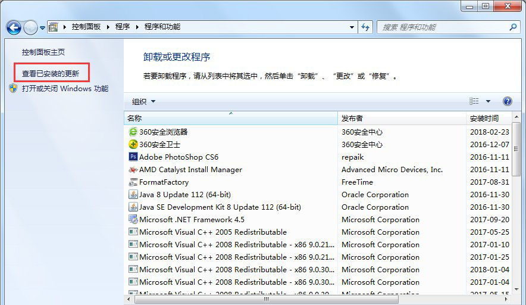Screen dimensions: 526x305
Task: Select 360安全卫士 entry
Action: pyautogui.click(x=159, y=144)
